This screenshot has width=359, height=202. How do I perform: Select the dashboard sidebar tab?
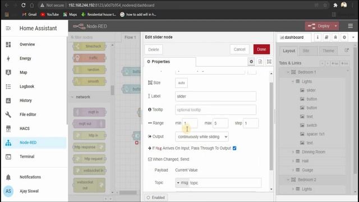[294, 38]
